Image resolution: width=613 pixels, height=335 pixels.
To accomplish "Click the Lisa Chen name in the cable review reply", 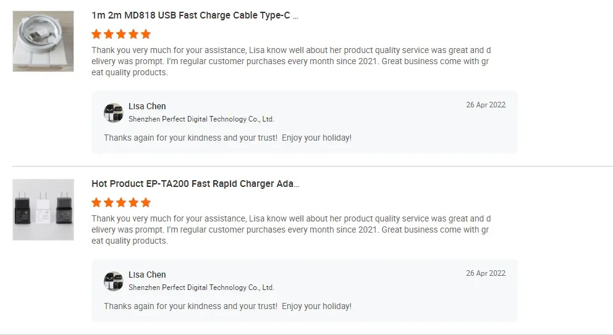I will coord(147,106).
